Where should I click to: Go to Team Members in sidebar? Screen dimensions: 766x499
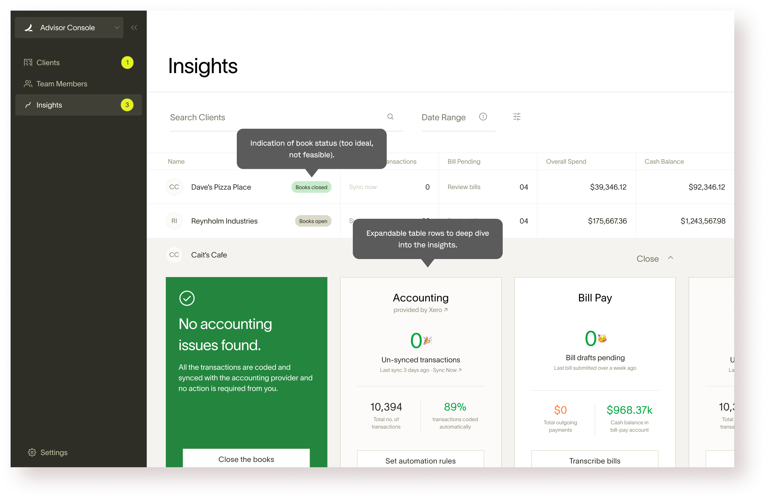[x=62, y=84]
